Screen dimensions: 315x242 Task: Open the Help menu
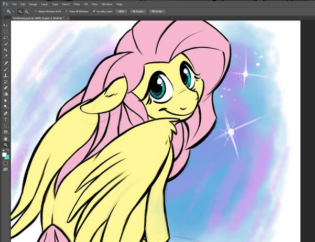pos(120,4)
